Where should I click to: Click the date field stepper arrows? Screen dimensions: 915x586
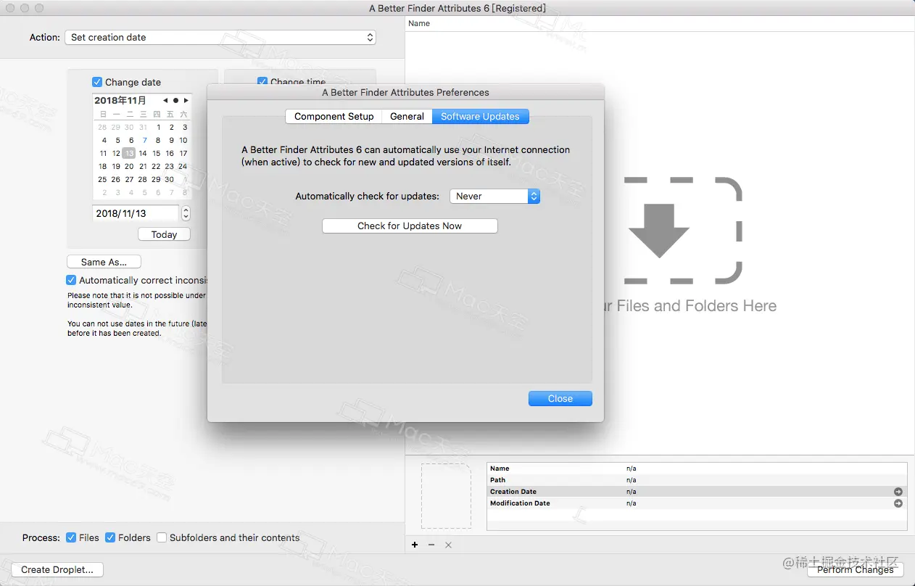tap(186, 213)
